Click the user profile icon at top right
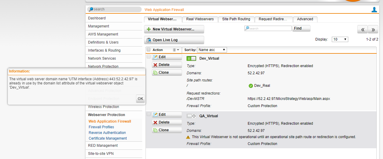383x159 pixels. tap(374, 10)
